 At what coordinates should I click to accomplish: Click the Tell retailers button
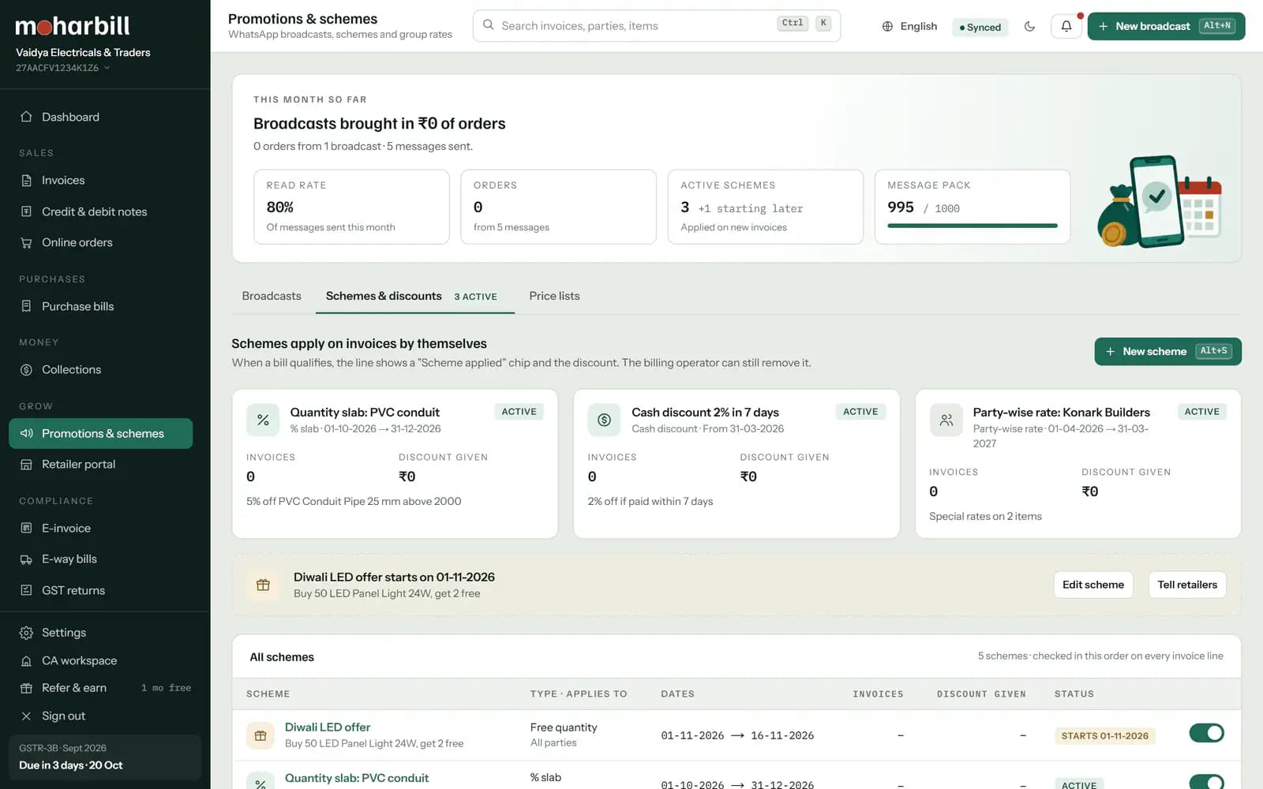coord(1187,585)
